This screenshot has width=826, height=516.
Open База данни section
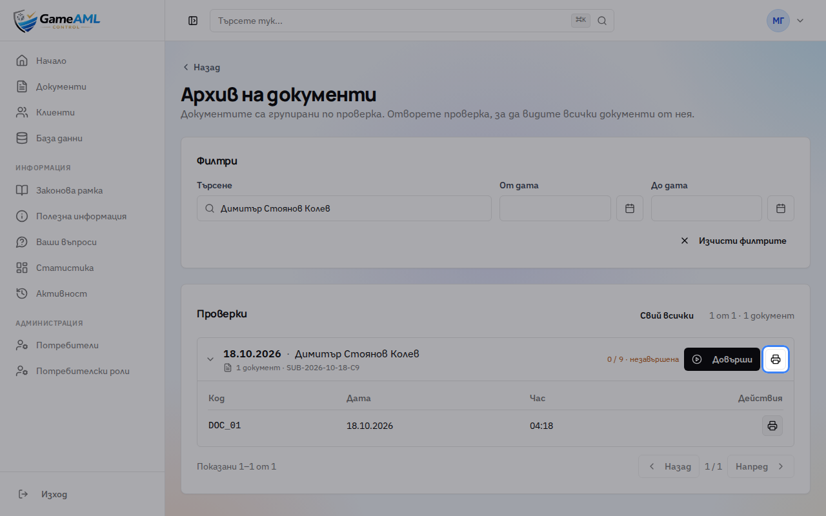tap(82, 138)
